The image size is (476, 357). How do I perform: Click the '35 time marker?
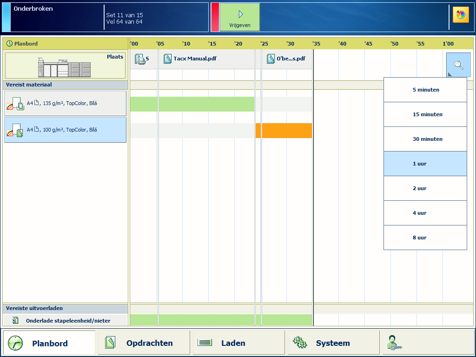pyautogui.click(x=316, y=44)
